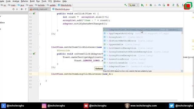Apply changes with the lightning bolt icon
Screen dimensions: 194x109
point(146,5)
